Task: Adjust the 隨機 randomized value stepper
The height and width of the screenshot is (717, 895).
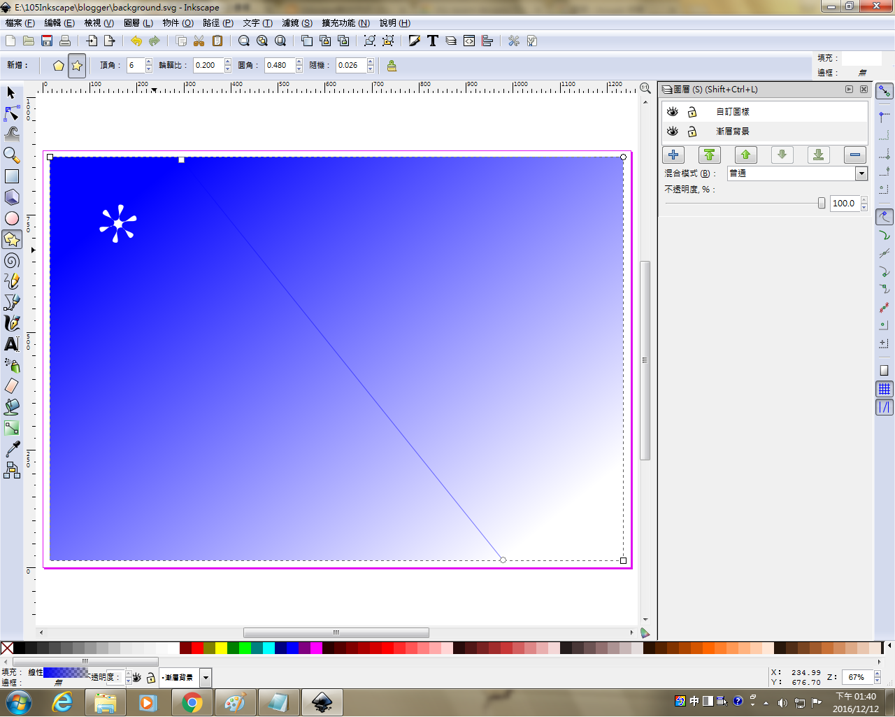Action: (371, 66)
